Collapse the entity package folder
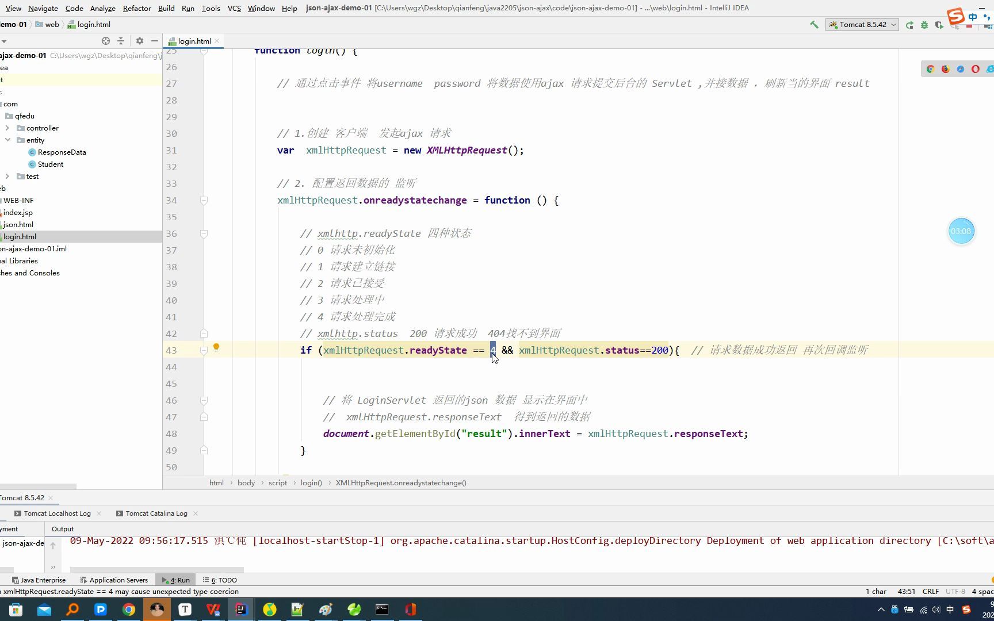 7,140
